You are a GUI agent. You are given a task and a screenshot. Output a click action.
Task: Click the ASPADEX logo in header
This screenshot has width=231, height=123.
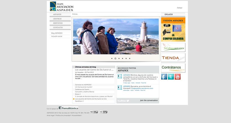click(x=62, y=6)
